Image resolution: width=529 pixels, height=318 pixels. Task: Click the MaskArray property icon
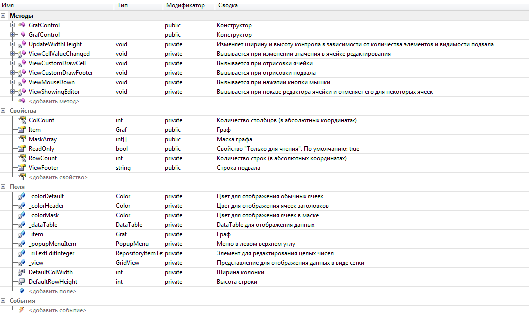point(22,139)
